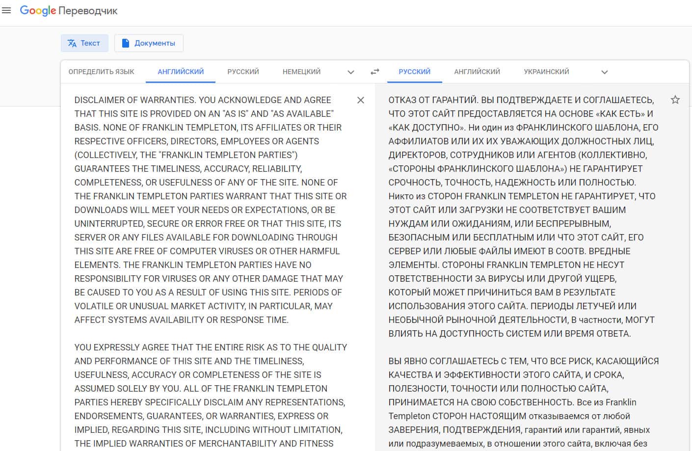
Task: Open the hamburger main menu
Action: (6, 10)
